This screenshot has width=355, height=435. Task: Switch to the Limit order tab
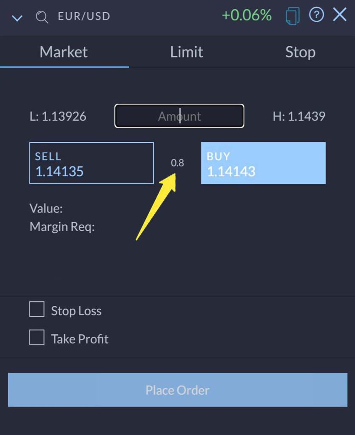(x=186, y=52)
